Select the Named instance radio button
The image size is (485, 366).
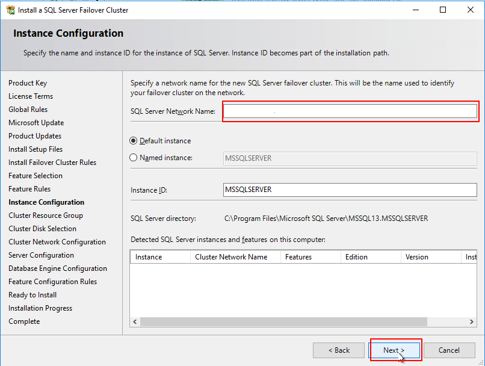tap(134, 158)
